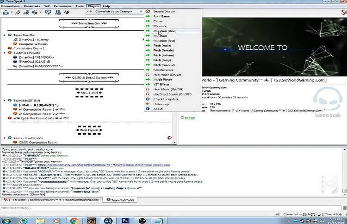Open the Tools menu
The height and width of the screenshot is (224, 347).
click(80, 6)
